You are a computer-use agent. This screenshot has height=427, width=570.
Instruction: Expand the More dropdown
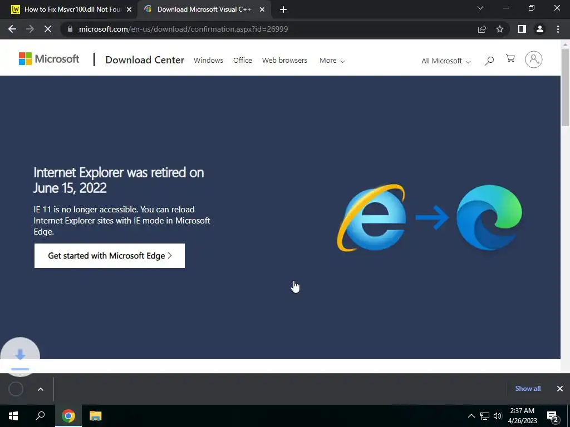pos(332,61)
